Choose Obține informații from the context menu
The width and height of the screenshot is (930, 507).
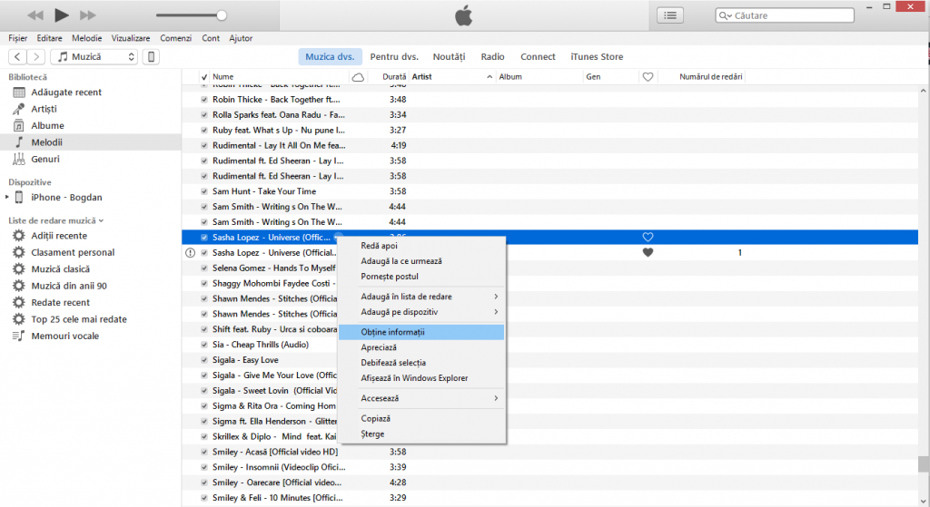(x=421, y=332)
